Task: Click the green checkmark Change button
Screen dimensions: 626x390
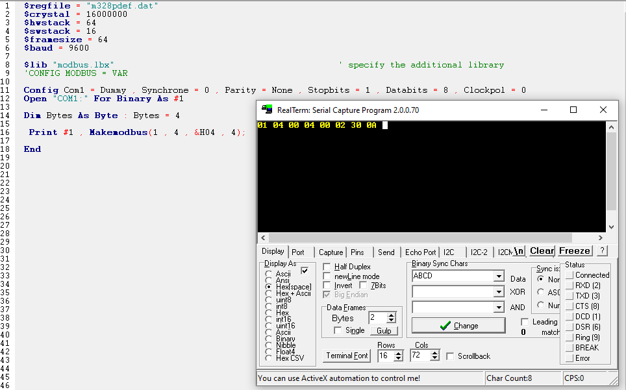Action: [458, 326]
